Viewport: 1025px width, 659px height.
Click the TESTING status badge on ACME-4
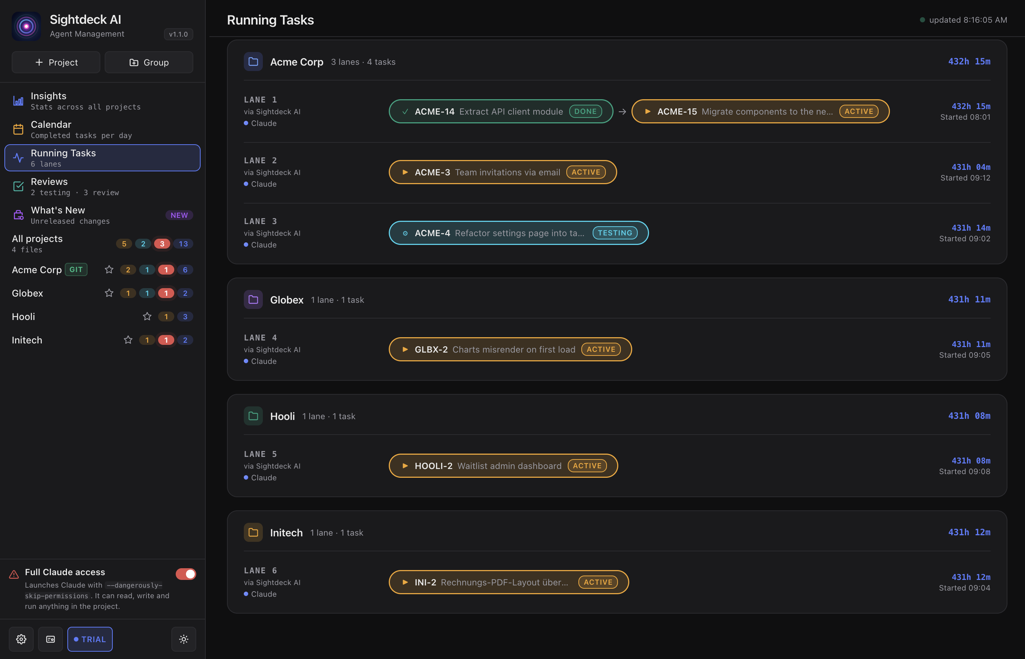coord(615,233)
